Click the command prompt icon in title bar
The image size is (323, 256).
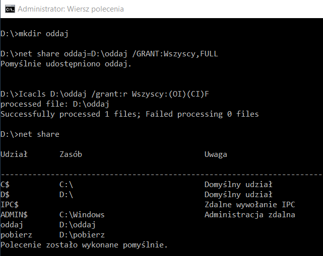[10, 9]
